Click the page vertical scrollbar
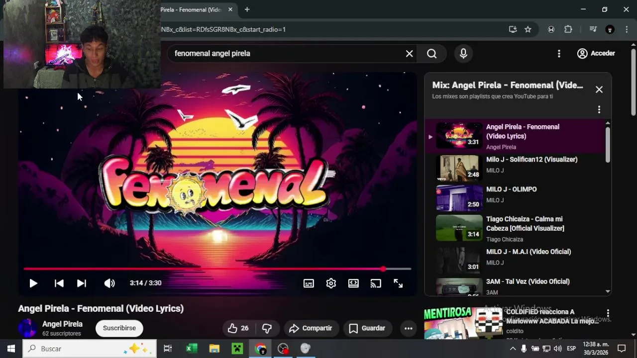The width and height of the screenshot is (637, 358). click(633, 82)
